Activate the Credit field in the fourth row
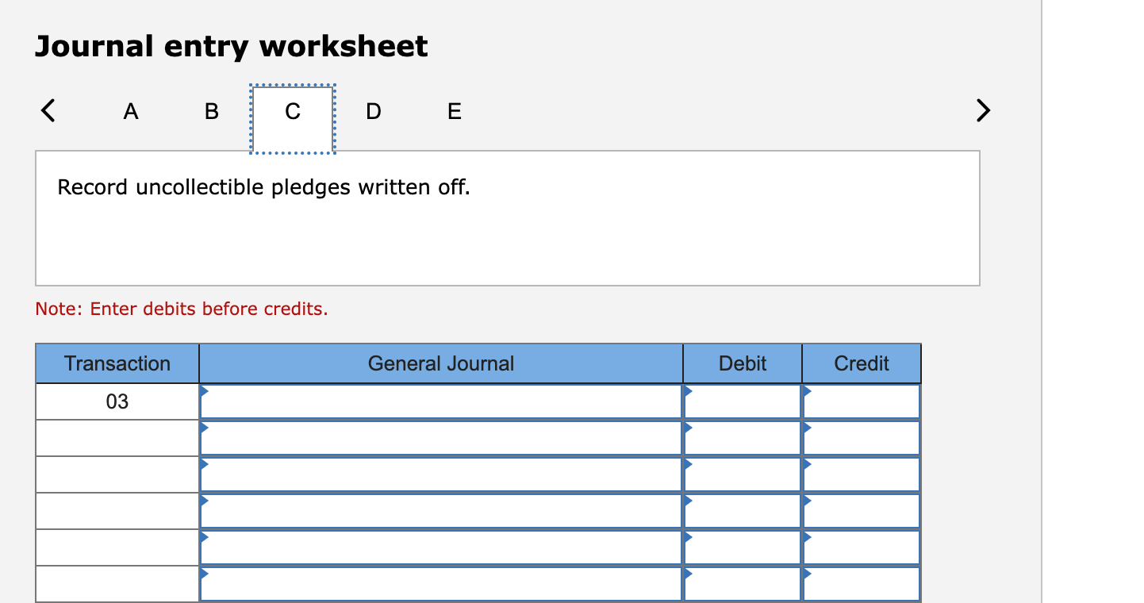 tap(862, 511)
